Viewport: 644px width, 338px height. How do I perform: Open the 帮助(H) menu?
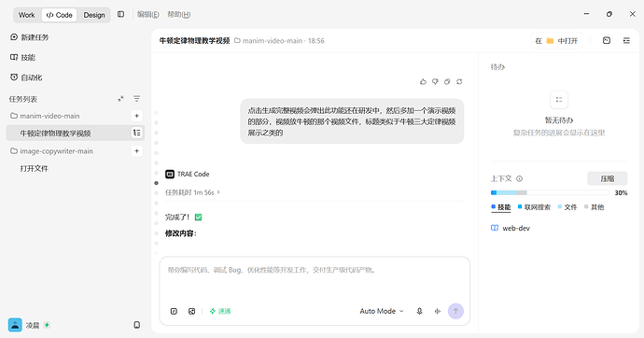pos(178,14)
